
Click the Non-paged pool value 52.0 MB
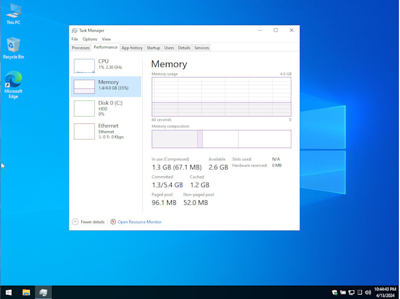[x=196, y=203]
